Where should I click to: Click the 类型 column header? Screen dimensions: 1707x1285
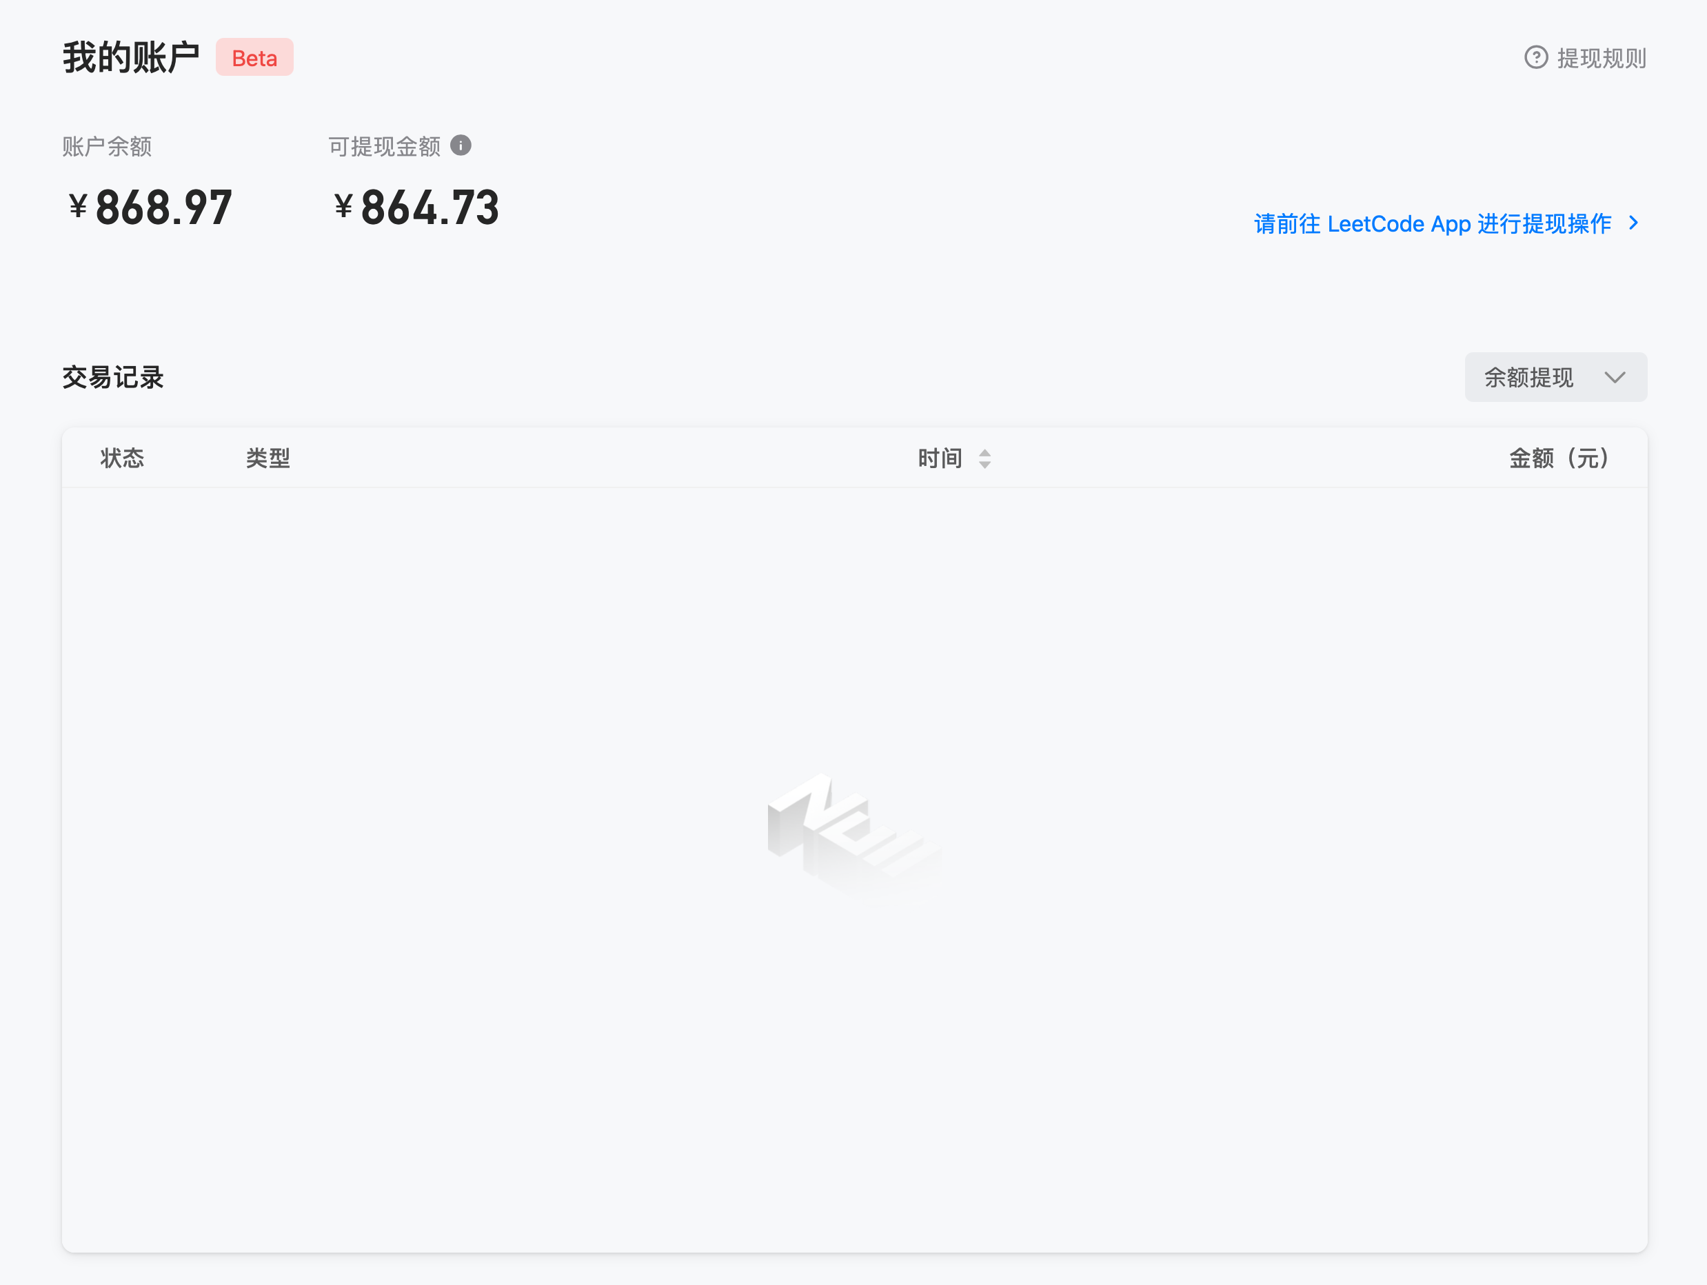point(267,458)
